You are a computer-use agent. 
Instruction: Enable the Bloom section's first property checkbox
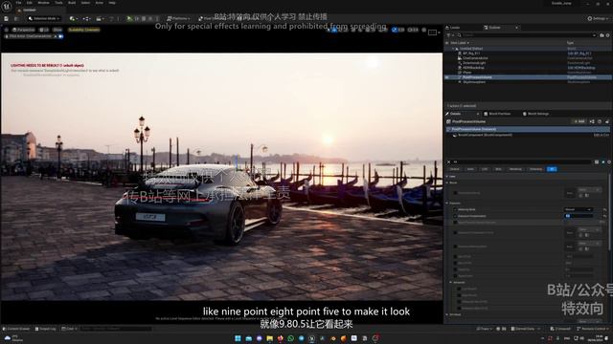click(455, 193)
